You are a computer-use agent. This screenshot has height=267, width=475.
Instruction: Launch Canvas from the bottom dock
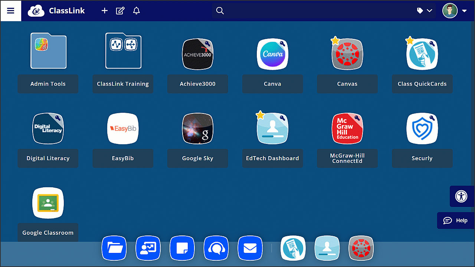[361, 248]
